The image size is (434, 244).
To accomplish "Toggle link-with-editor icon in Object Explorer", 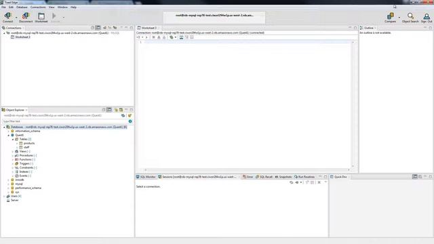I will 109,110.
